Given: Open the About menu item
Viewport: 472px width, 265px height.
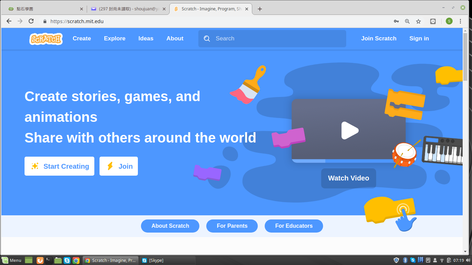Looking at the screenshot, I should (x=175, y=39).
